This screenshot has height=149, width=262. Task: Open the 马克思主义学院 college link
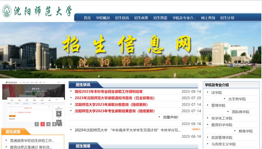point(223,144)
